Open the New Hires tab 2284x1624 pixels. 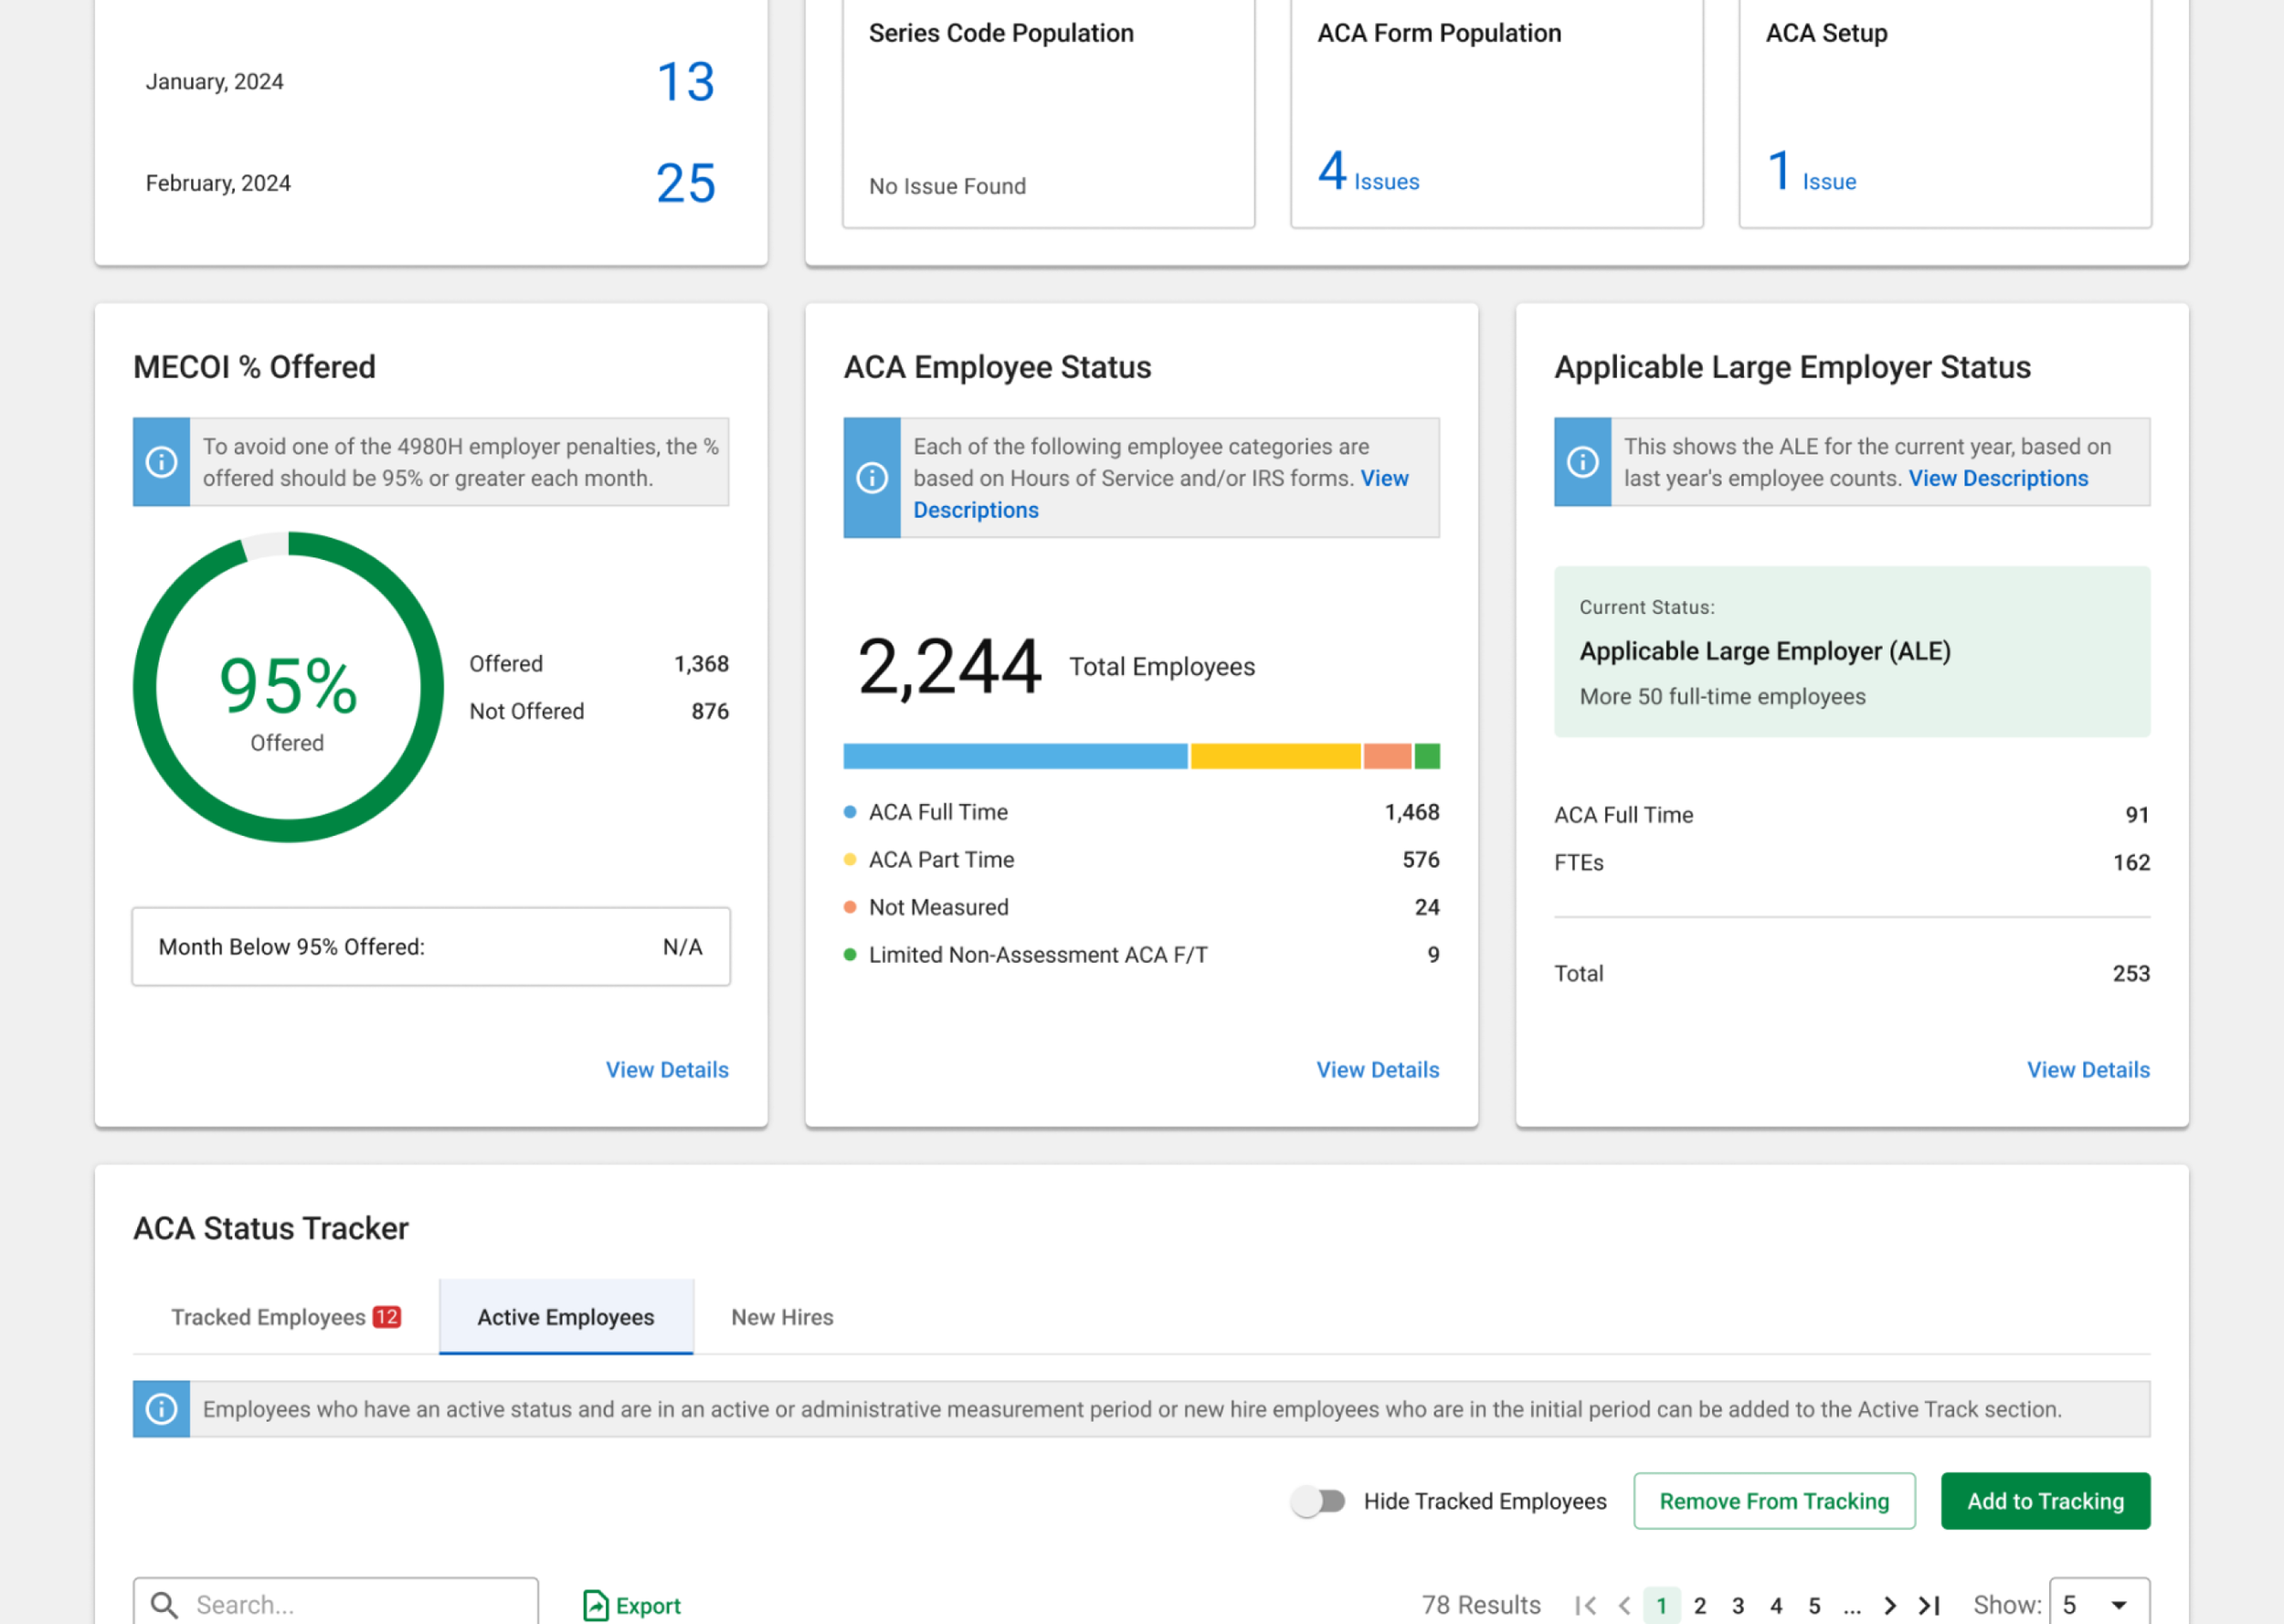782,1317
